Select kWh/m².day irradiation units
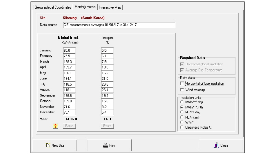 [x=182, y=102]
